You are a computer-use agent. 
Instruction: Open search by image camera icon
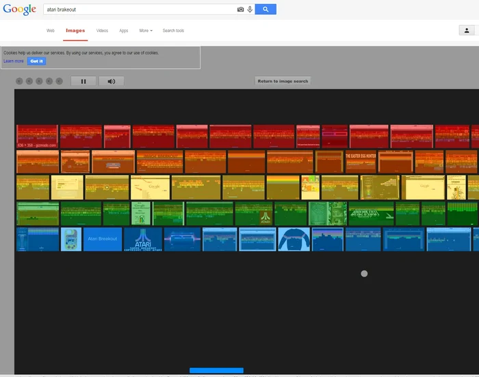coord(240,10)
